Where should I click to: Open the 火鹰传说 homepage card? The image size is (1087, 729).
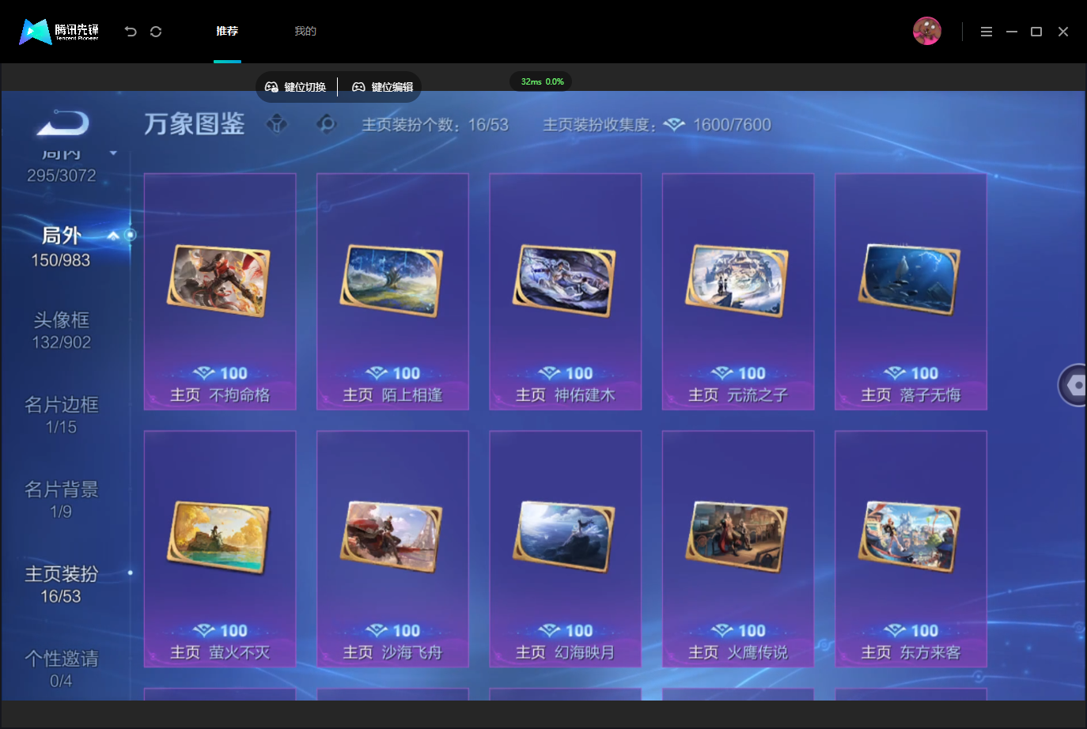tap(738, 549)
